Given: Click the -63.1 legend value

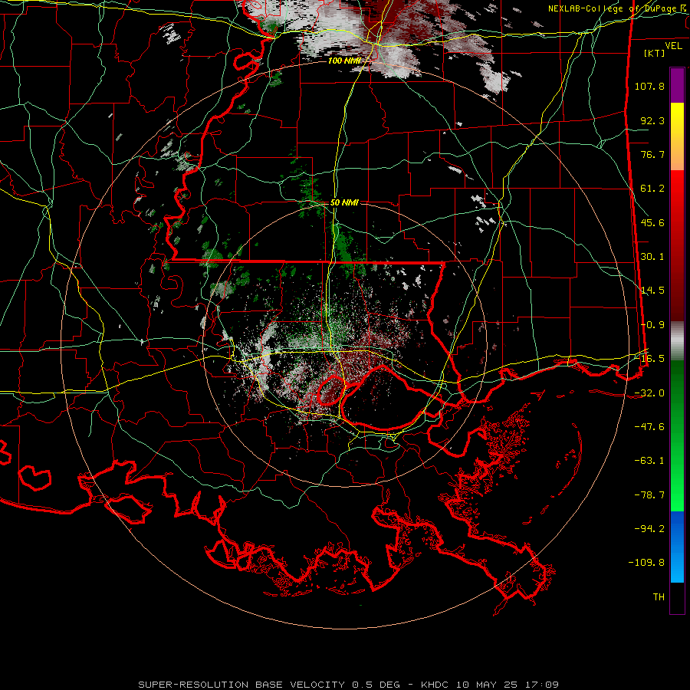Looking at the screenshot, I should point(649,461).
